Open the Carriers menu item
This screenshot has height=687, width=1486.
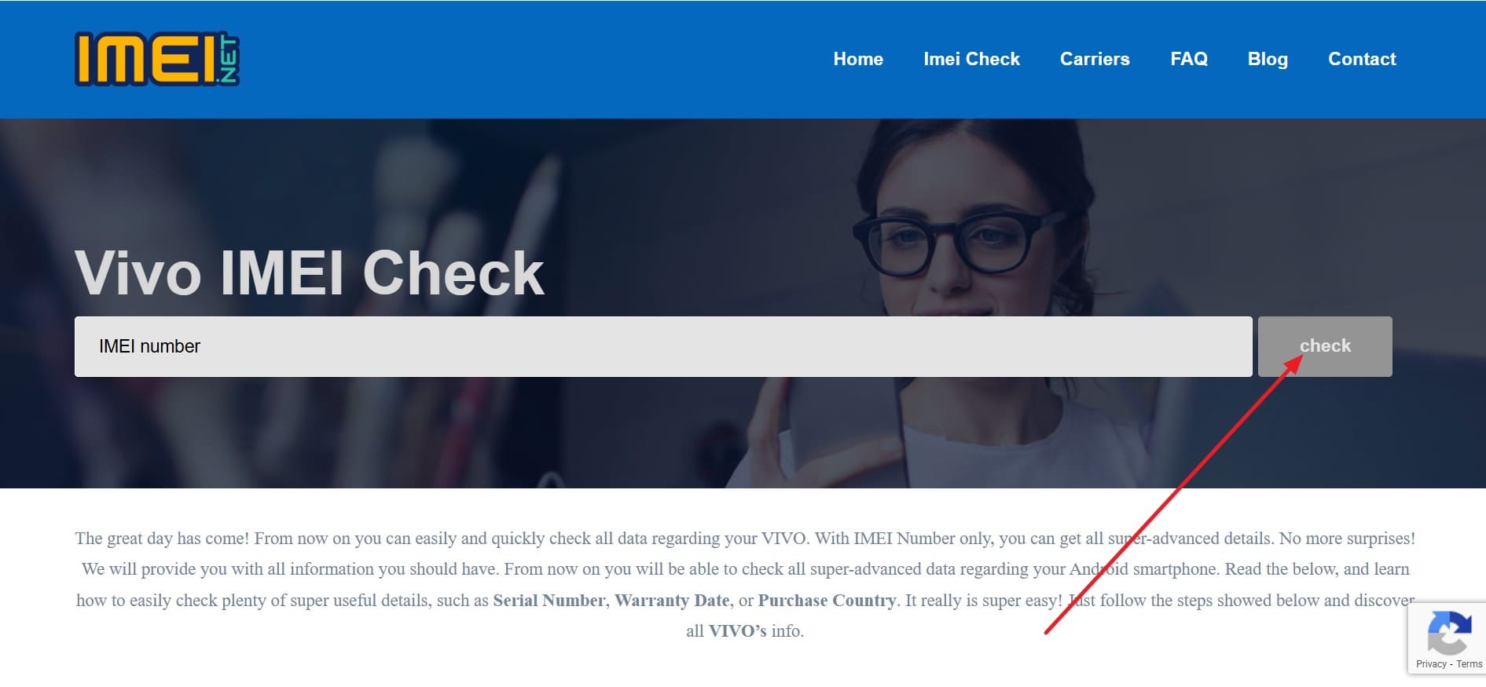click(x=1095, y=59)
